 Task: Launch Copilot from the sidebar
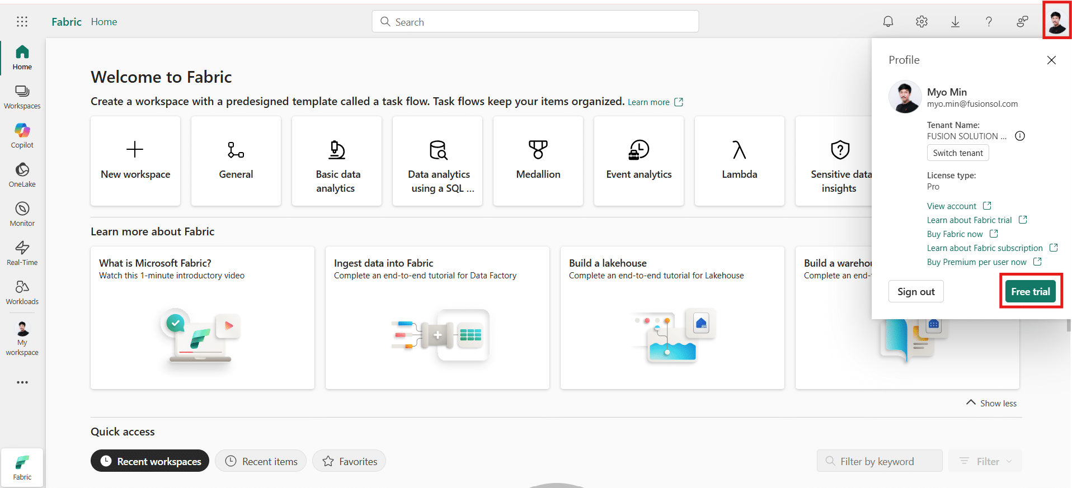click(22, 136)
